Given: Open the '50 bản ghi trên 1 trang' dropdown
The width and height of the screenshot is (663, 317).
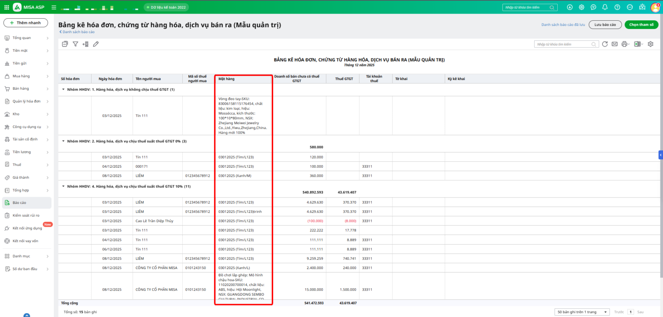Looking at the screenshot, I should [x=582, y=312].
